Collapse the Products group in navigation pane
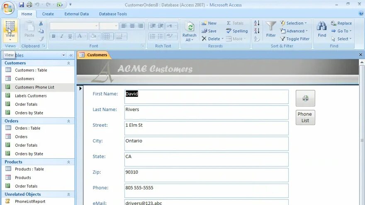 pos(69,162)
